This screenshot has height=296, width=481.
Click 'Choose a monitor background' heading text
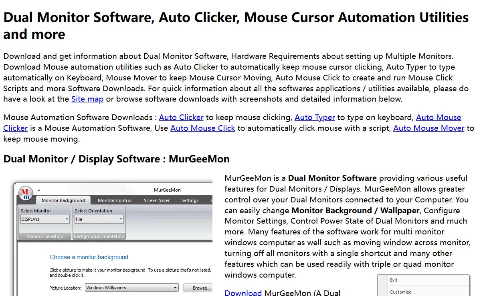tap(89, 257)
